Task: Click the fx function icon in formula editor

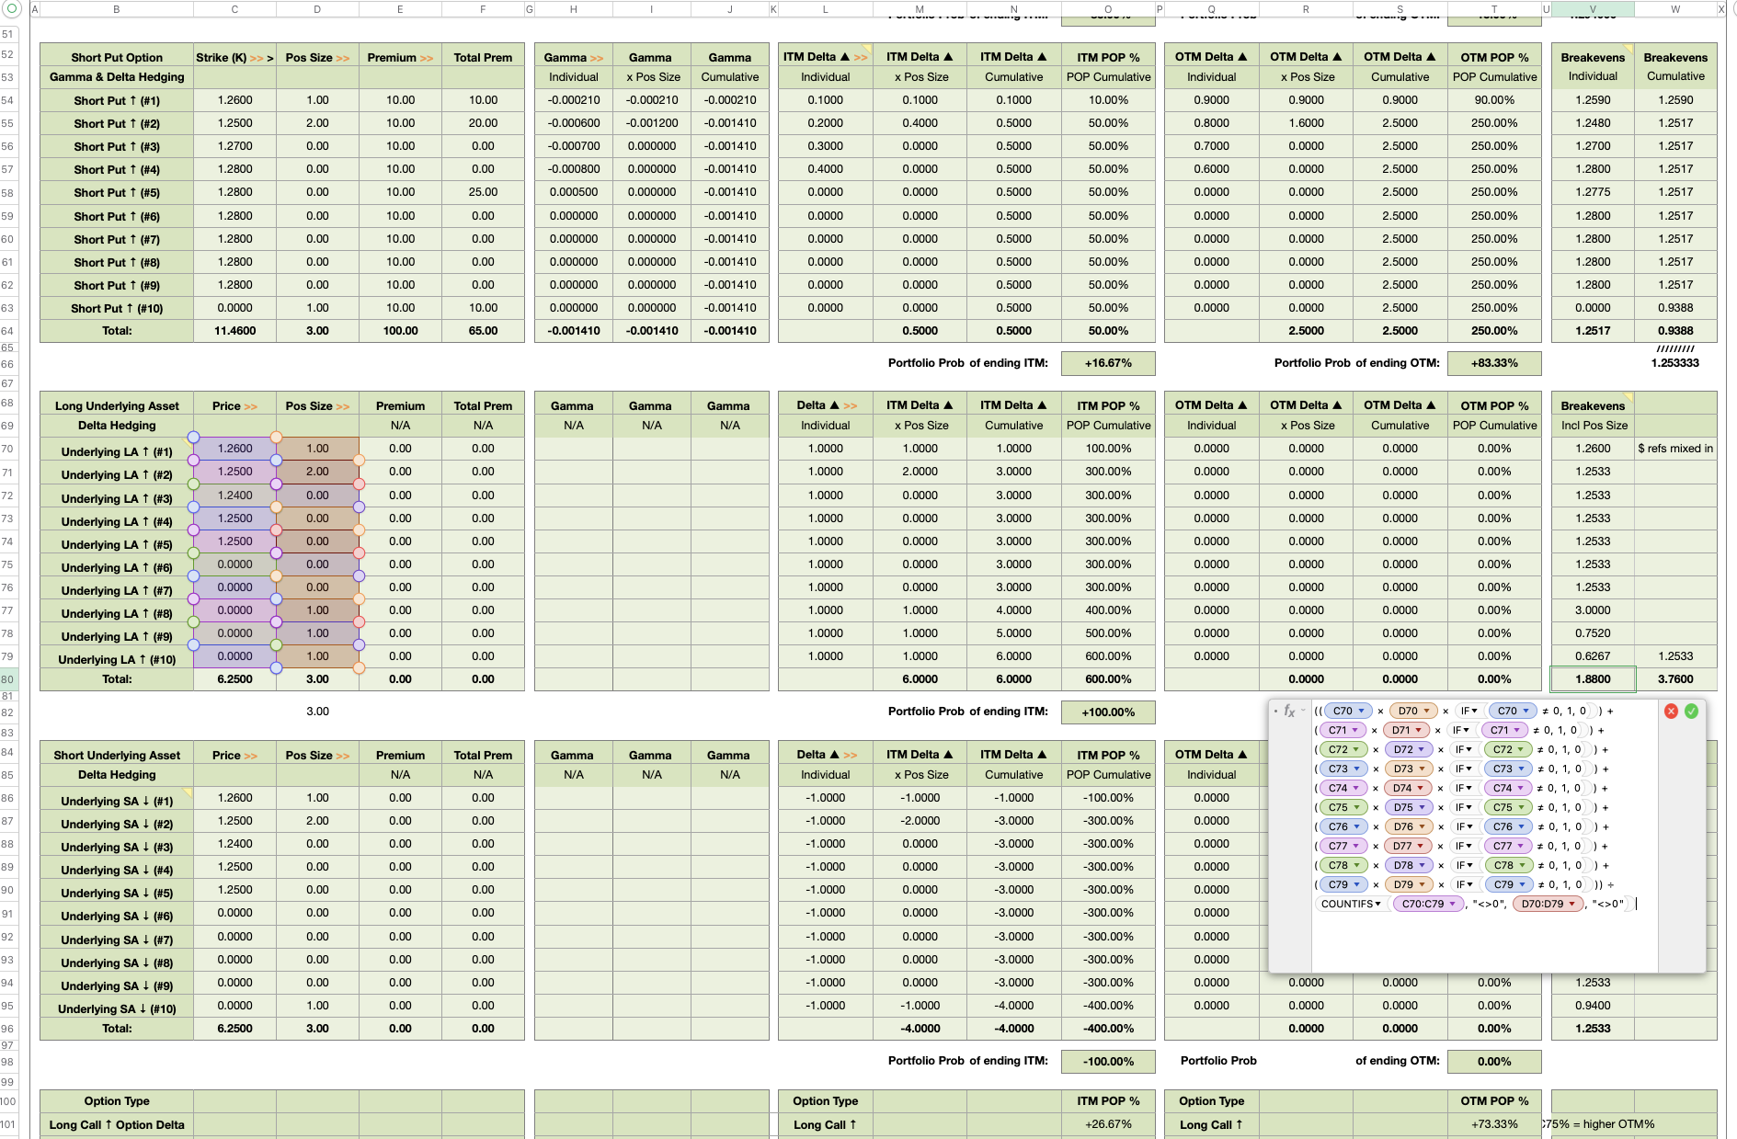Action: (x=1289, y=711)
